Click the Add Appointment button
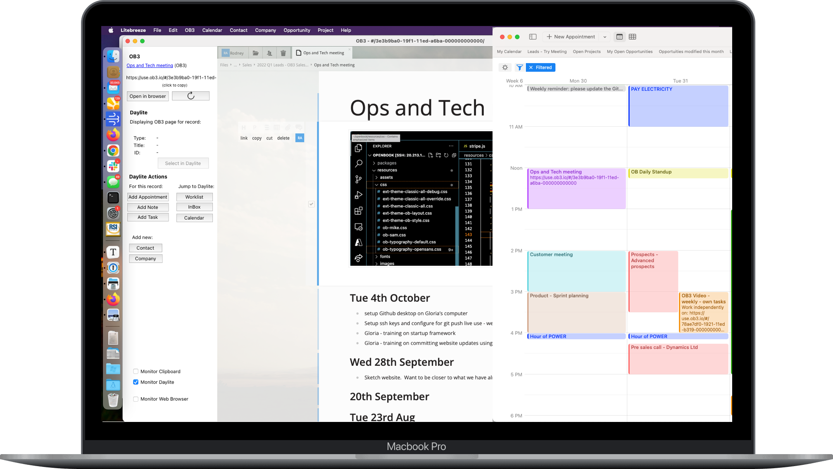833x469 pixels. pyautogui.click(x=148, y=197)
